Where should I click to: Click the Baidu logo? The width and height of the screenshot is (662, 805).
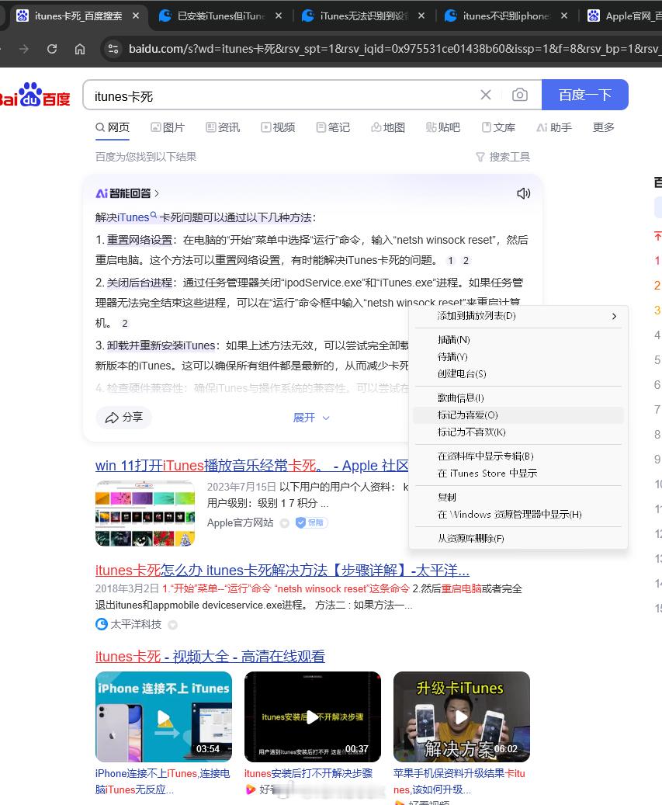(x=35, y=95)
